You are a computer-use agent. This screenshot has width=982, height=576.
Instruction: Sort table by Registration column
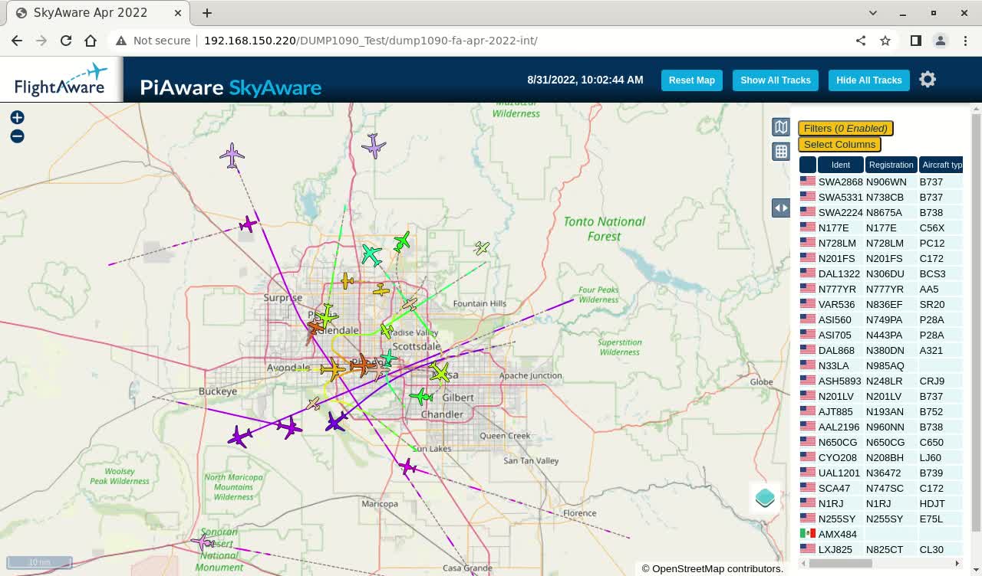pyautogui.click(x=891, y=165)
